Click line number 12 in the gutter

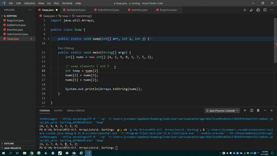tap(43, 57)
